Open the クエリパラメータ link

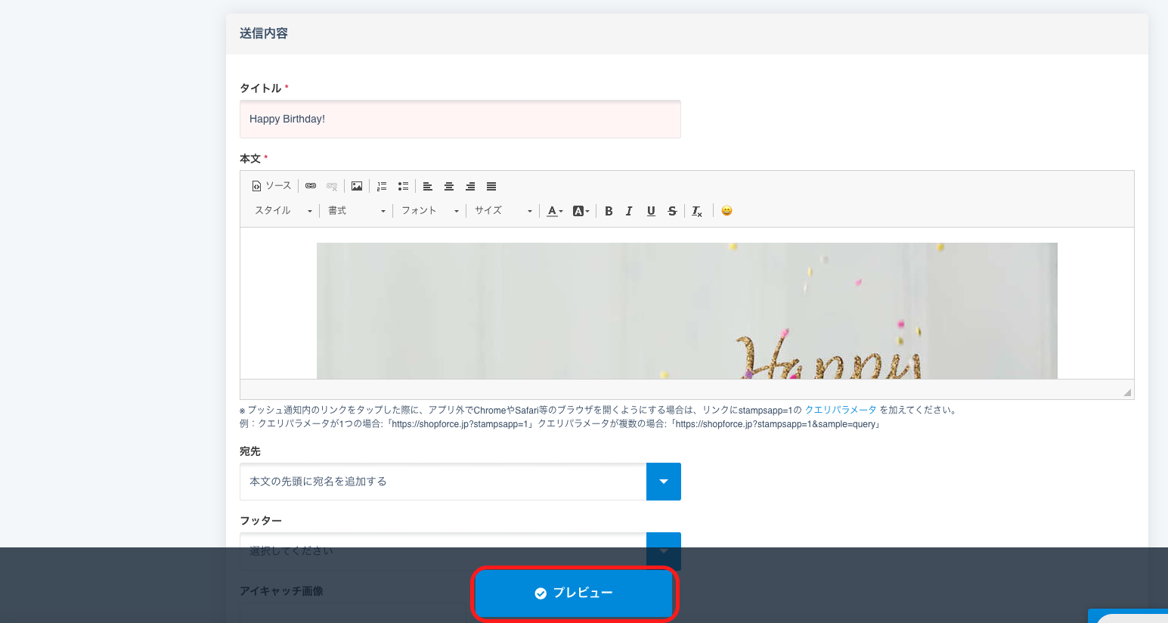pyautogui.click(x=840, y=410)
